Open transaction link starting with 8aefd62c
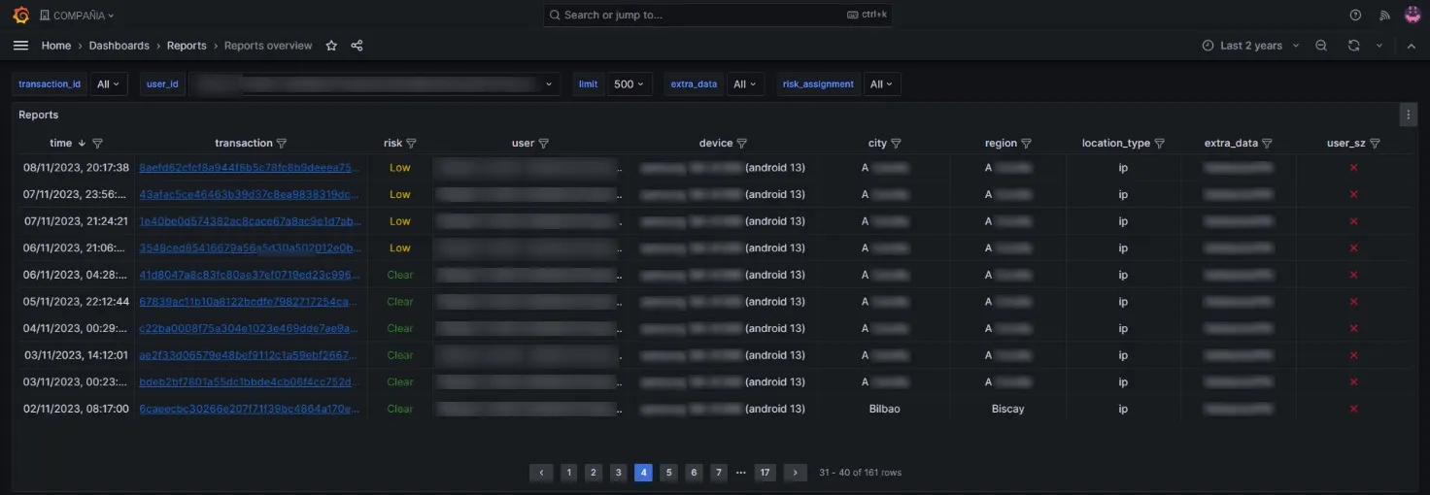1430x495 pixels. coord(250,168)
